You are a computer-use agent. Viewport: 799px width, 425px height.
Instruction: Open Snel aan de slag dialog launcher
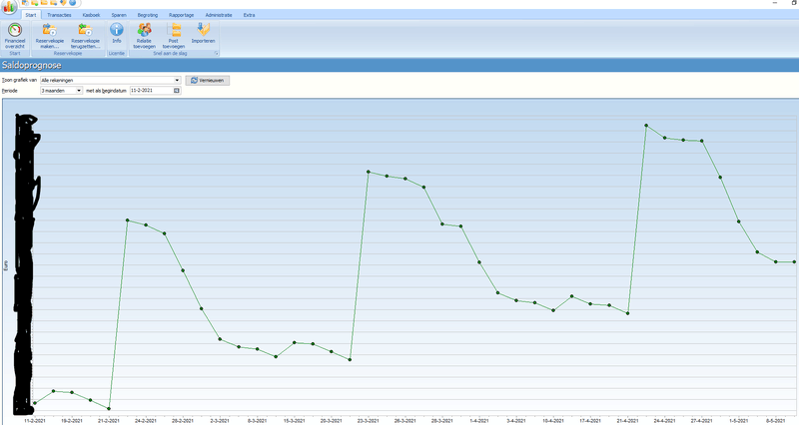[216, 53]
